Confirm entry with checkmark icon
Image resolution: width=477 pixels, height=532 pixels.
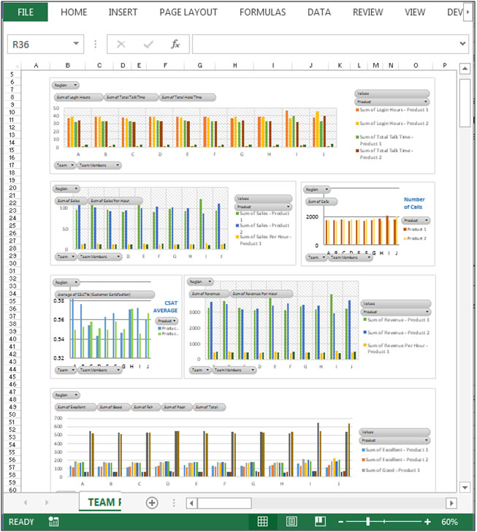click(148, 44)
